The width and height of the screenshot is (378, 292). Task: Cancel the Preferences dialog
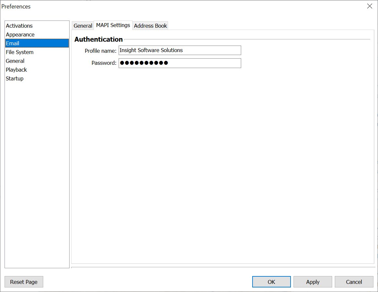pyautogui.click(x=354, y=282)
